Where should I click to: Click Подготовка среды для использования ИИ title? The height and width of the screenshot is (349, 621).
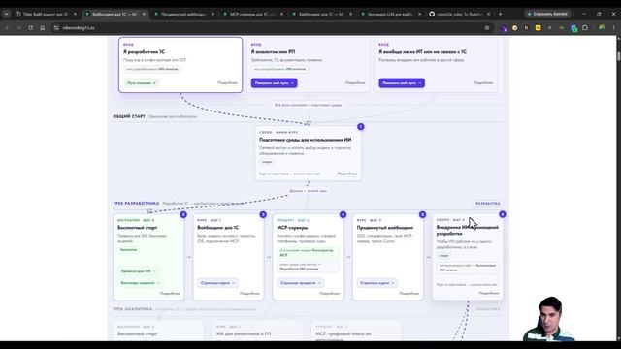coord(306,140)
